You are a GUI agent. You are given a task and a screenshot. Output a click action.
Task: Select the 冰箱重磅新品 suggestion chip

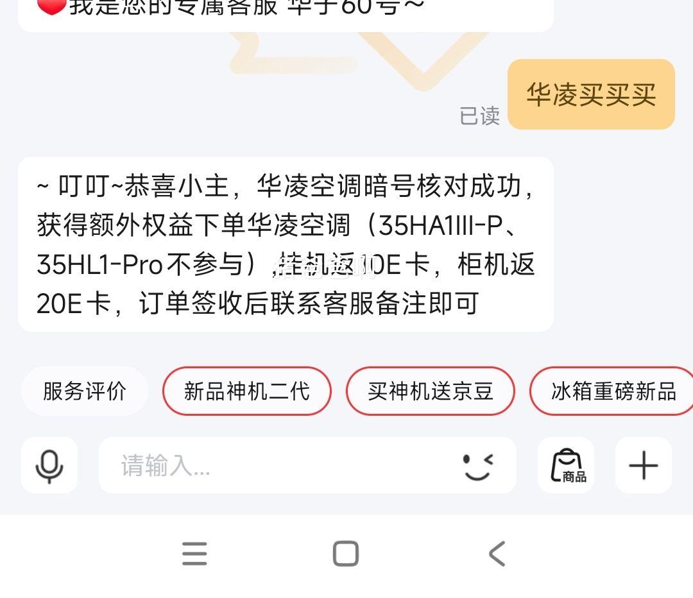(x=612, y=391)
